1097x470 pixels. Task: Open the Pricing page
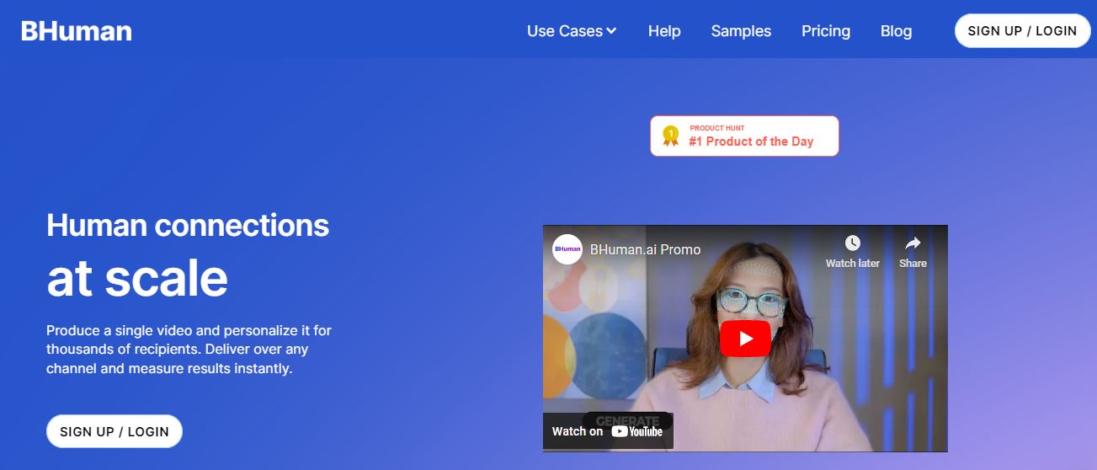(x=826, y=31)
